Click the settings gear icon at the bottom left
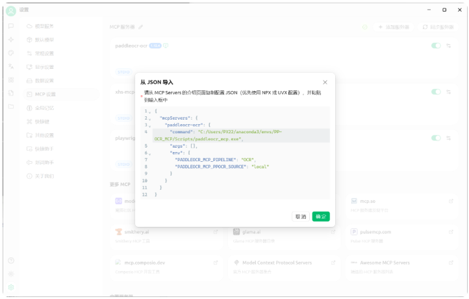 pyautogui.click(x=11, y=287)
